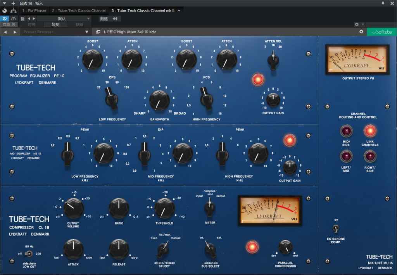Screen dimensions: 397x275
Task: Click the ATTEN SEL selector switch
Action: 273,60
